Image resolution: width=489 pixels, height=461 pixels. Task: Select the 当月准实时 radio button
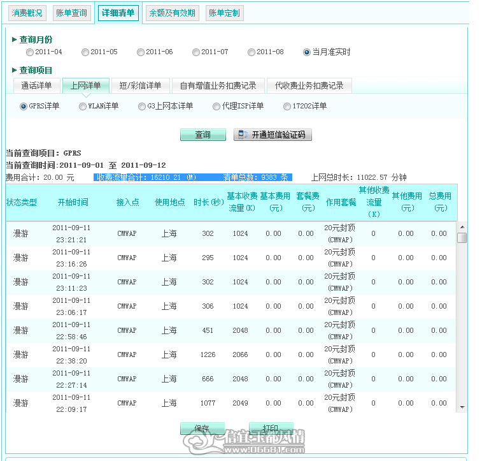306,52
